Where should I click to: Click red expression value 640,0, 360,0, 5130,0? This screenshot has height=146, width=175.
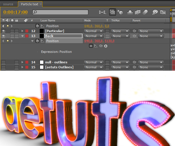click(x=99, y=41)
